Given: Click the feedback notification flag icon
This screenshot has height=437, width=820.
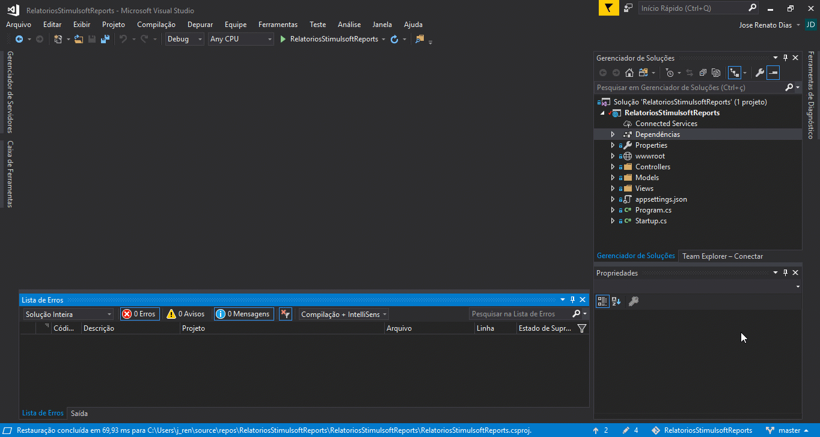Looking at the screenshot, I should click(608, 8).
